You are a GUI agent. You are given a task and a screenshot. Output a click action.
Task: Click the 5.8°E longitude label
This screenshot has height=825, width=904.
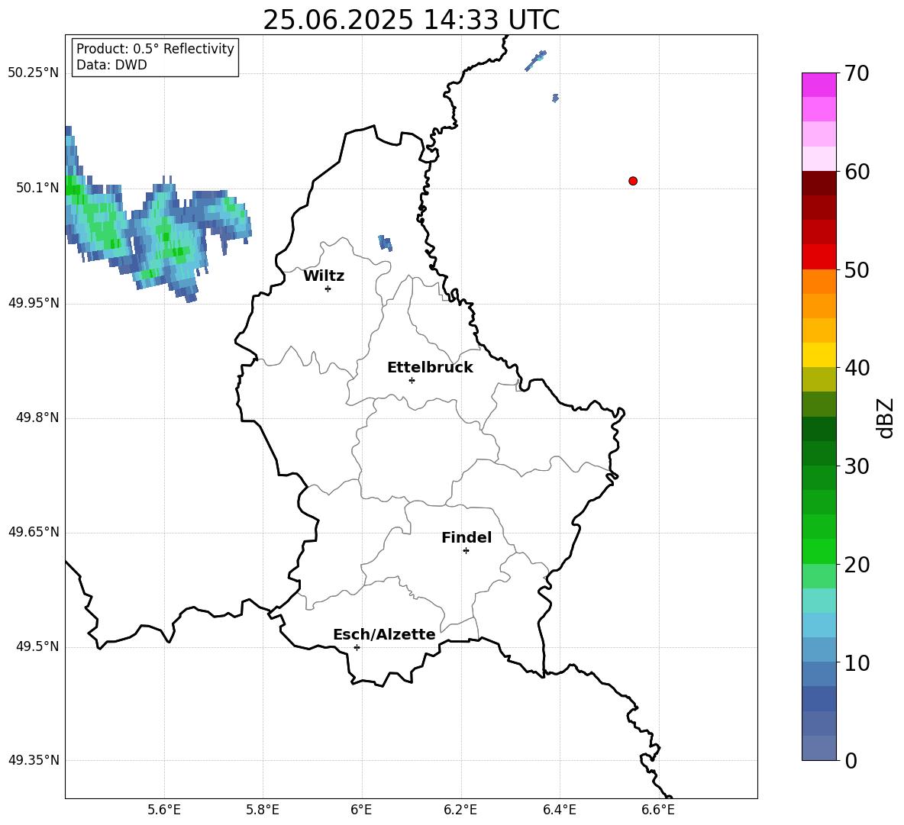[x=263, y=810]
